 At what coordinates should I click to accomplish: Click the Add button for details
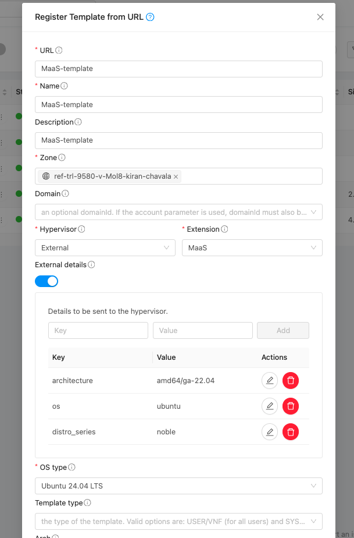pos(283,331)
